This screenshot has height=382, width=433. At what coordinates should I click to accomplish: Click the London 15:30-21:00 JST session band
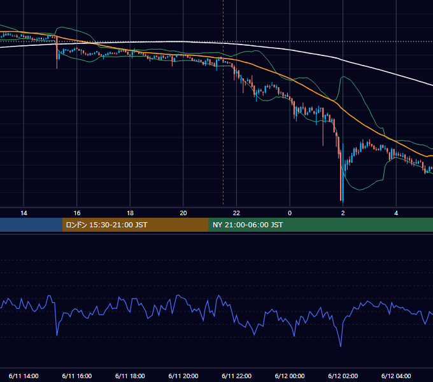click(x=135, y=225)
